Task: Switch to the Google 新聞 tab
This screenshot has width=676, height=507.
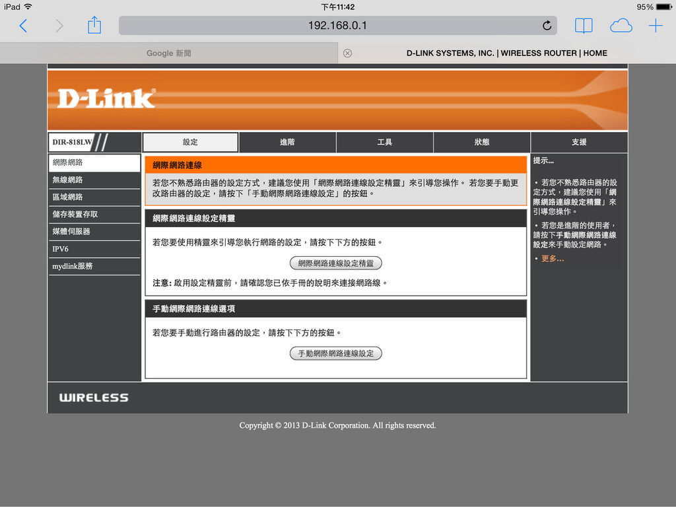Action: click(168, 53)
